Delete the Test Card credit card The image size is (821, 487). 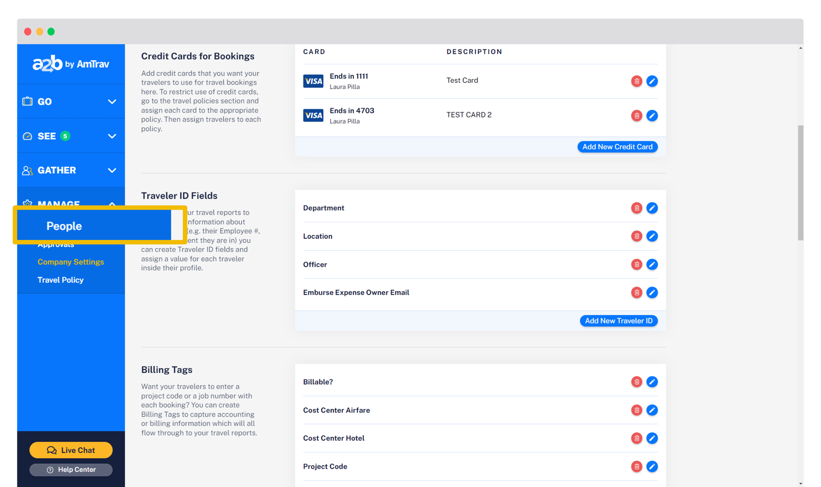(636, 81)
